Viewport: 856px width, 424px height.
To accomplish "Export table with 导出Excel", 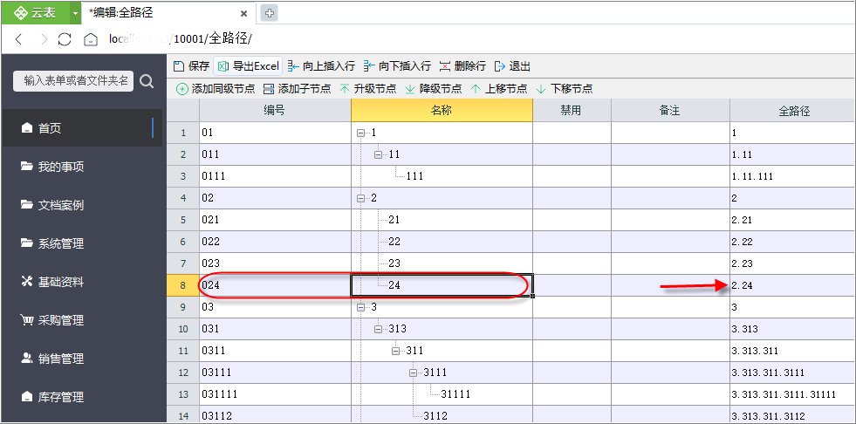I will point(249,66).
